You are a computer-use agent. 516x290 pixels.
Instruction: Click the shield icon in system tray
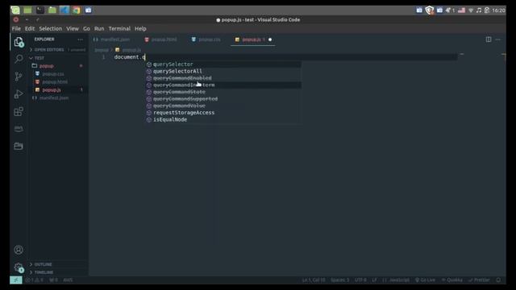coord(430,10)
